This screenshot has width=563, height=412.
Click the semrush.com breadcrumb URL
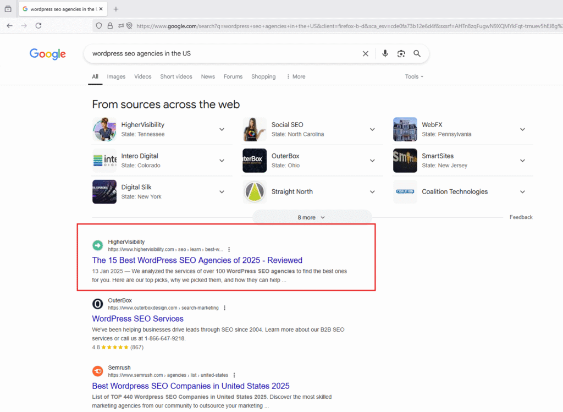[x=168, y=375]
